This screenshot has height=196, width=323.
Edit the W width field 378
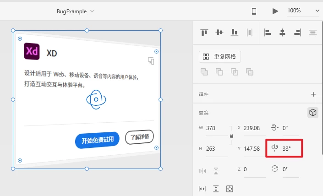217,128
